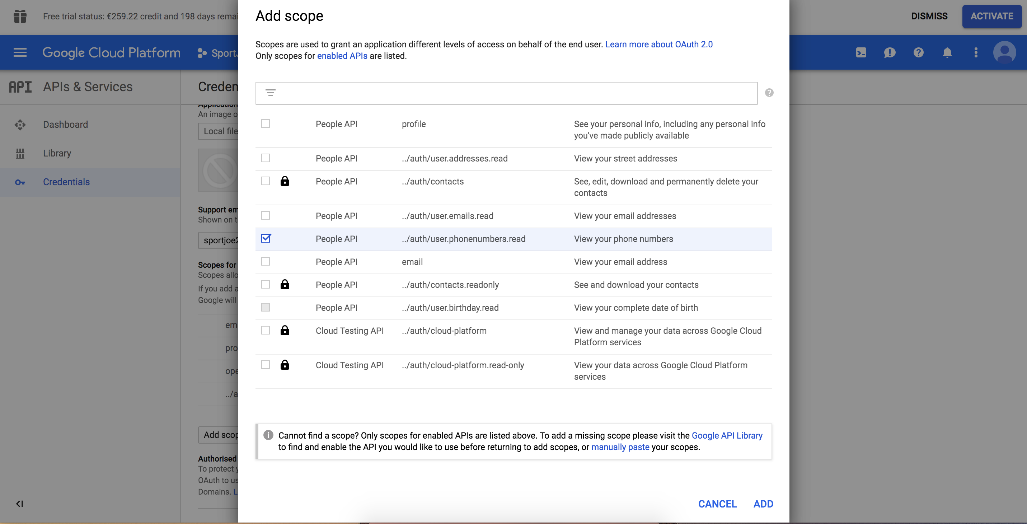Check the ../auth/contacts scope checkbox
Viewport: 1027px width, 524px height.
266,181
